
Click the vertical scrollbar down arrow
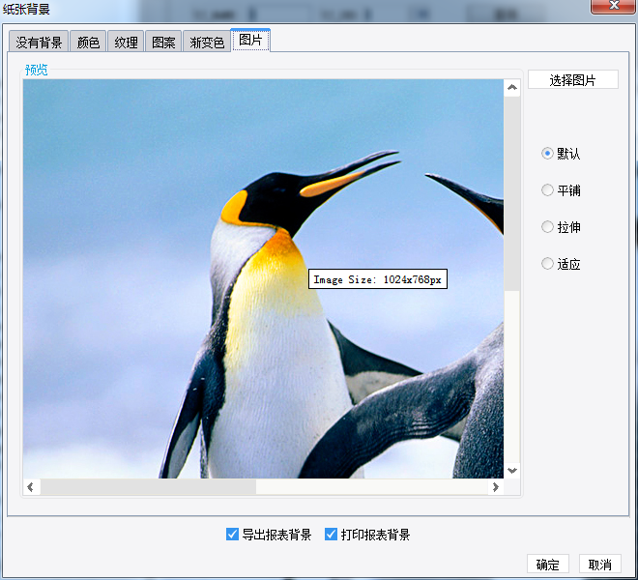[x=512, y=471]
